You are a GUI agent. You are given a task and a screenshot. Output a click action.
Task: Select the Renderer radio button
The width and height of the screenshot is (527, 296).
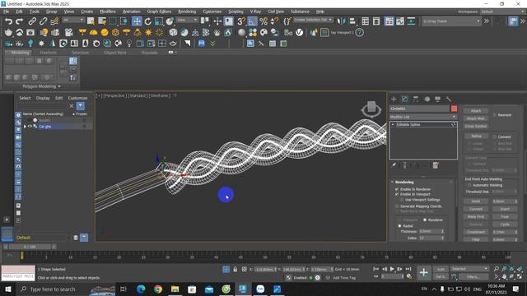[425, 220]
